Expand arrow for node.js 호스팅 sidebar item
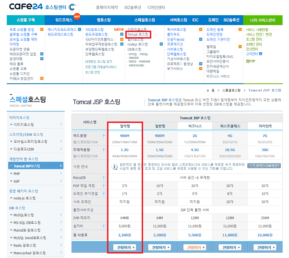Image resolution: width=289 pixels, height=258 pixels. tap(61, 198)
